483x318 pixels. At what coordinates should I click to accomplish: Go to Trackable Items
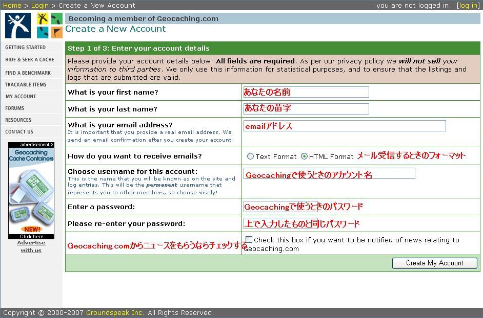26,84
